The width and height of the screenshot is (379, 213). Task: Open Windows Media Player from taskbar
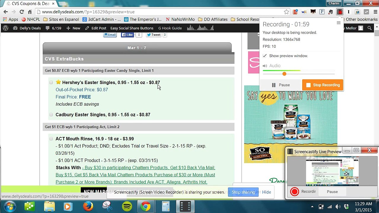68,206
